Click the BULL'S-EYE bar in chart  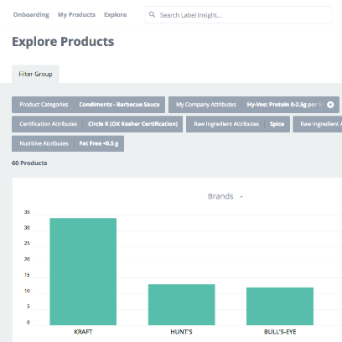280,306
